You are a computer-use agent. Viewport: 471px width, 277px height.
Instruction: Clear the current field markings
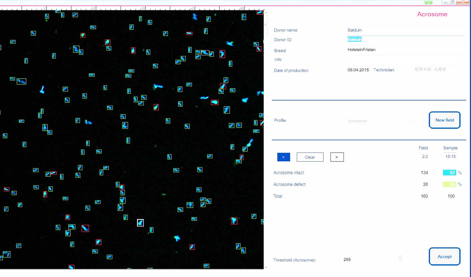click(310, 157)
